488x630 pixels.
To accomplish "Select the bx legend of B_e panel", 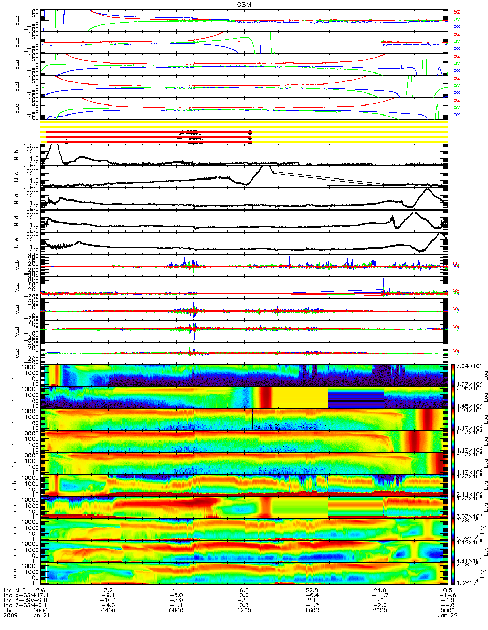I will (457, 114).
